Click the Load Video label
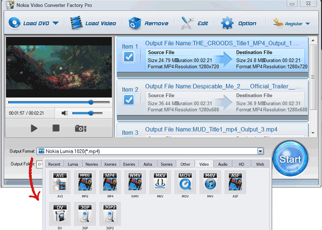This screenshot has width=322, height=230. tap(101, 23)
